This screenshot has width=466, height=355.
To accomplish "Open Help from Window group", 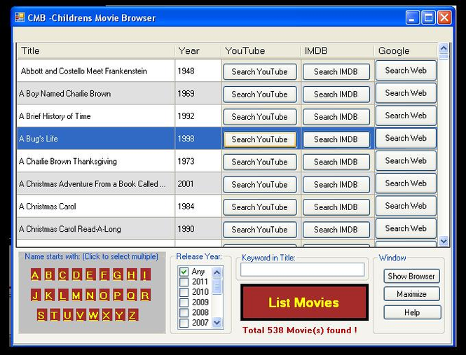I will click(x=412, y=312).
